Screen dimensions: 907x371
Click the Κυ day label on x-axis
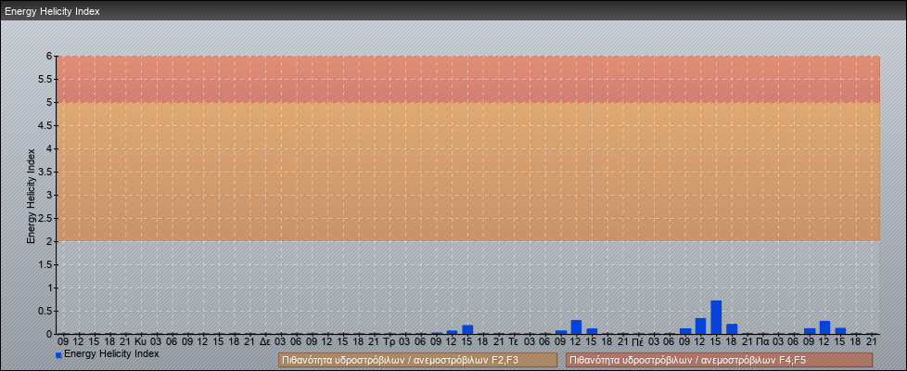tap(140, 342)
